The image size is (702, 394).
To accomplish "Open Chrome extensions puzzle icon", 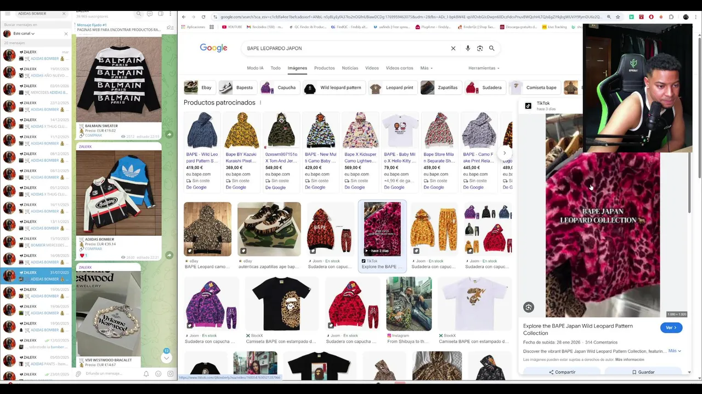I will [671, 17].
